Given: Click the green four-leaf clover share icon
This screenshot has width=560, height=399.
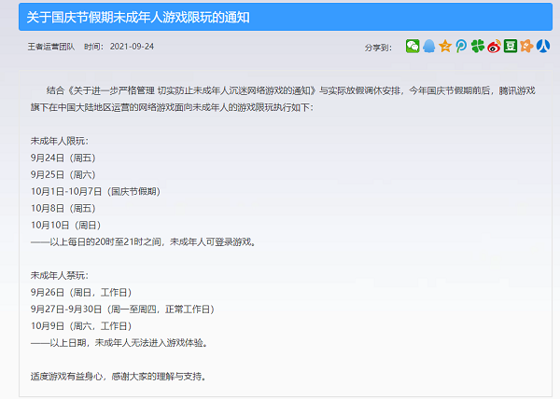Looking at the screenshot, I should pyautogui.click(x=478, y=46).
